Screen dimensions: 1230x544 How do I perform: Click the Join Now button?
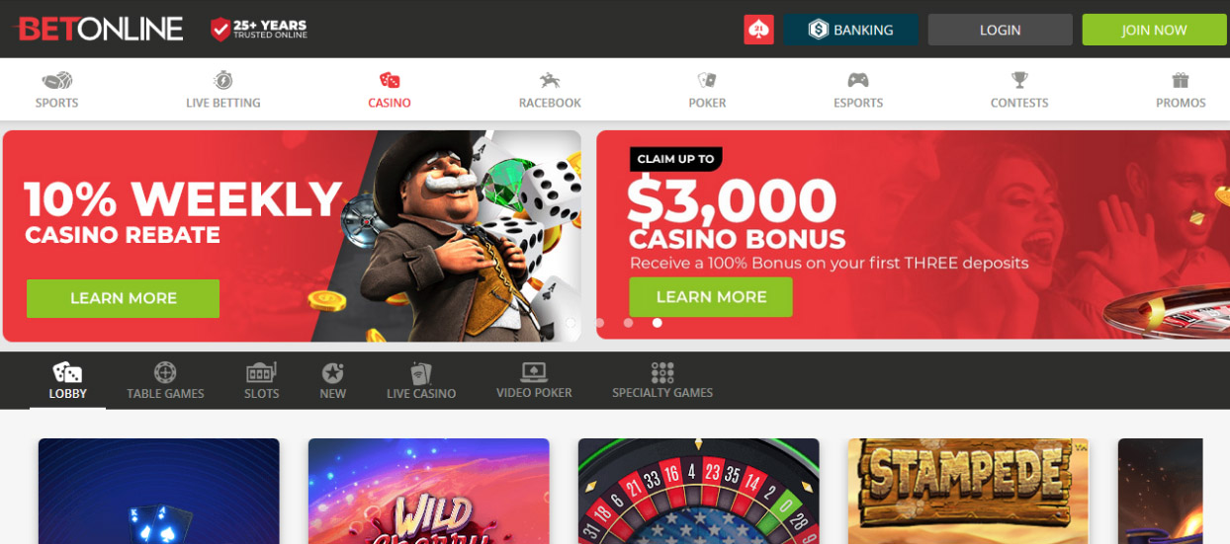1154,30
